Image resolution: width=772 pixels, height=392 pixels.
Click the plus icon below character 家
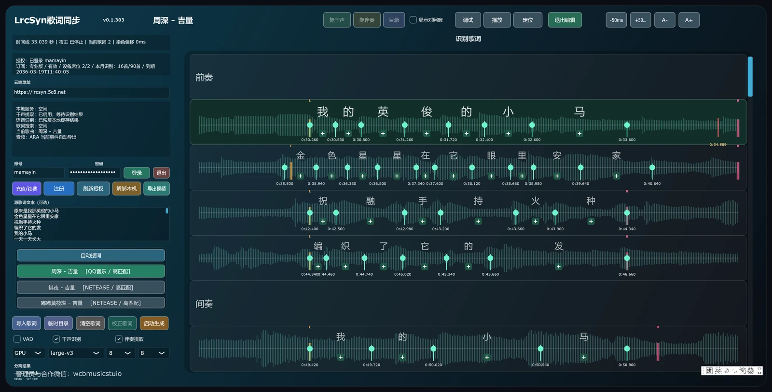click(x=616, y=176)
